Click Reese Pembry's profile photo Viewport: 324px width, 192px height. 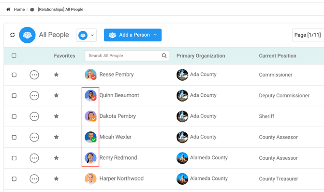pos(90,75)
